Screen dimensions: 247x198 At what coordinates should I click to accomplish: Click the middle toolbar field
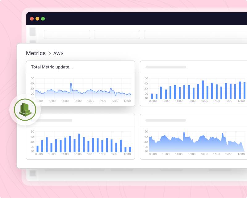(x=117, y=34)
